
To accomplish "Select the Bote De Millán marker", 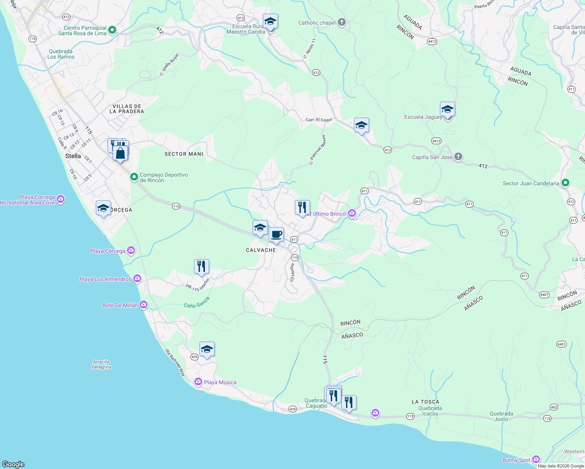I will [143, 305].
